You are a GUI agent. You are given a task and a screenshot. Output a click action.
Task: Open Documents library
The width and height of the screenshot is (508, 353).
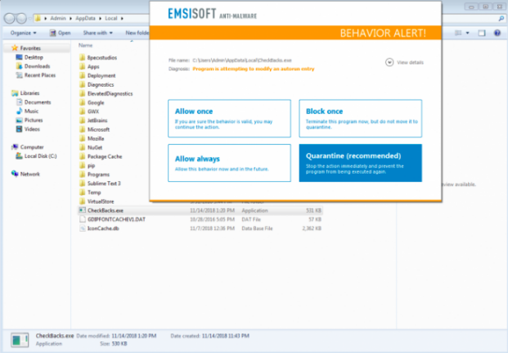(x=38, y=102)
